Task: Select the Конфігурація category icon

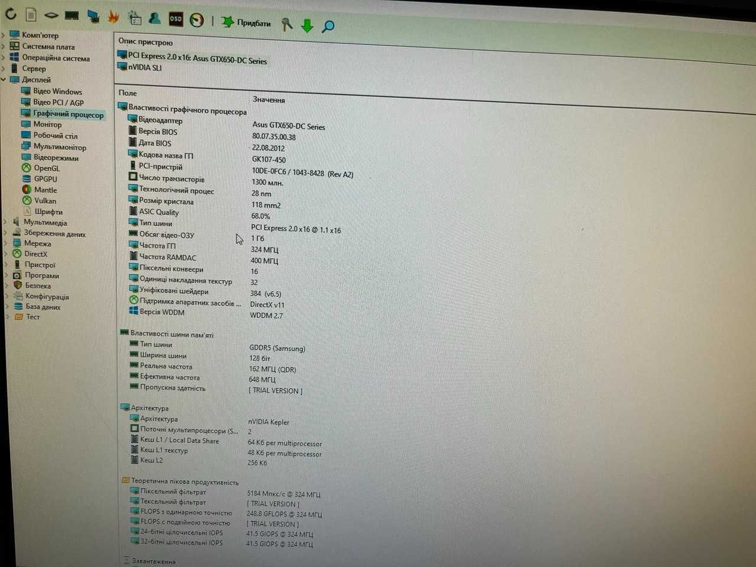Action: pyautogui.click(x=18, y=296)
